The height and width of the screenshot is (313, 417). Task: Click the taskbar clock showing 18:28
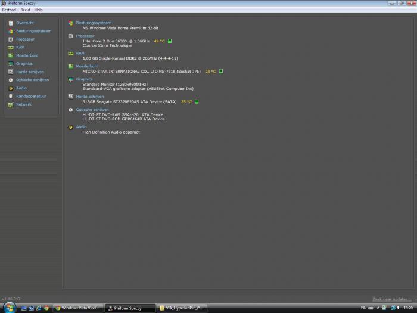pos(408,308)
